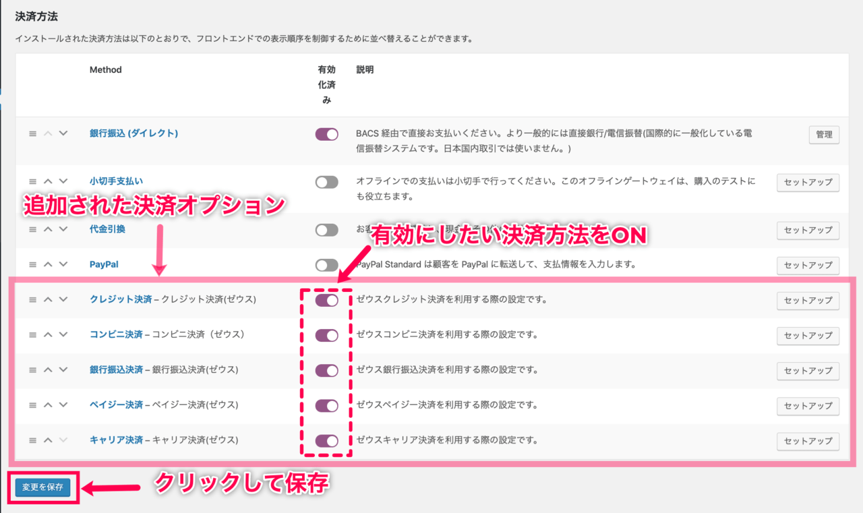Click the 説明 column header
Image resolution: width=863 pixels, height=513 pixels.
click(365, 69)
